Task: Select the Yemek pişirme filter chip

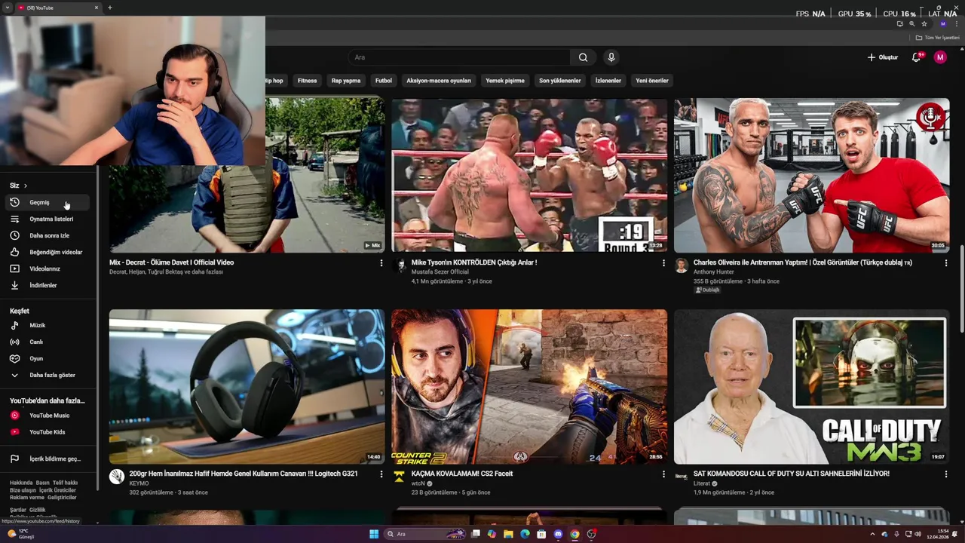Action: pos(505,81)
